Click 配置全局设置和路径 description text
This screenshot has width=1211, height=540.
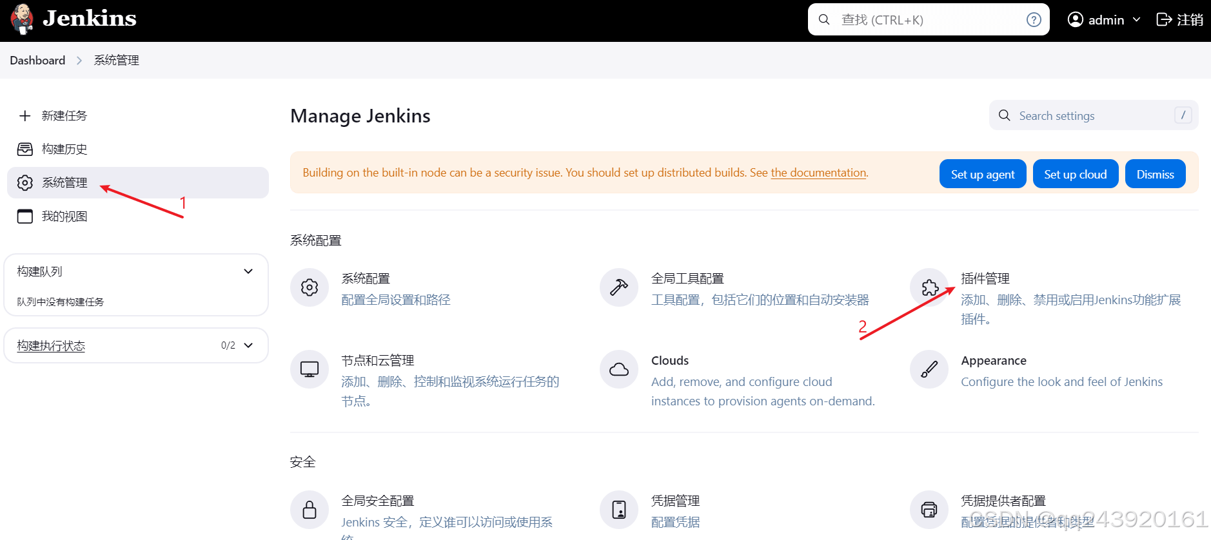pyautogui.click(x=396, y=300)
